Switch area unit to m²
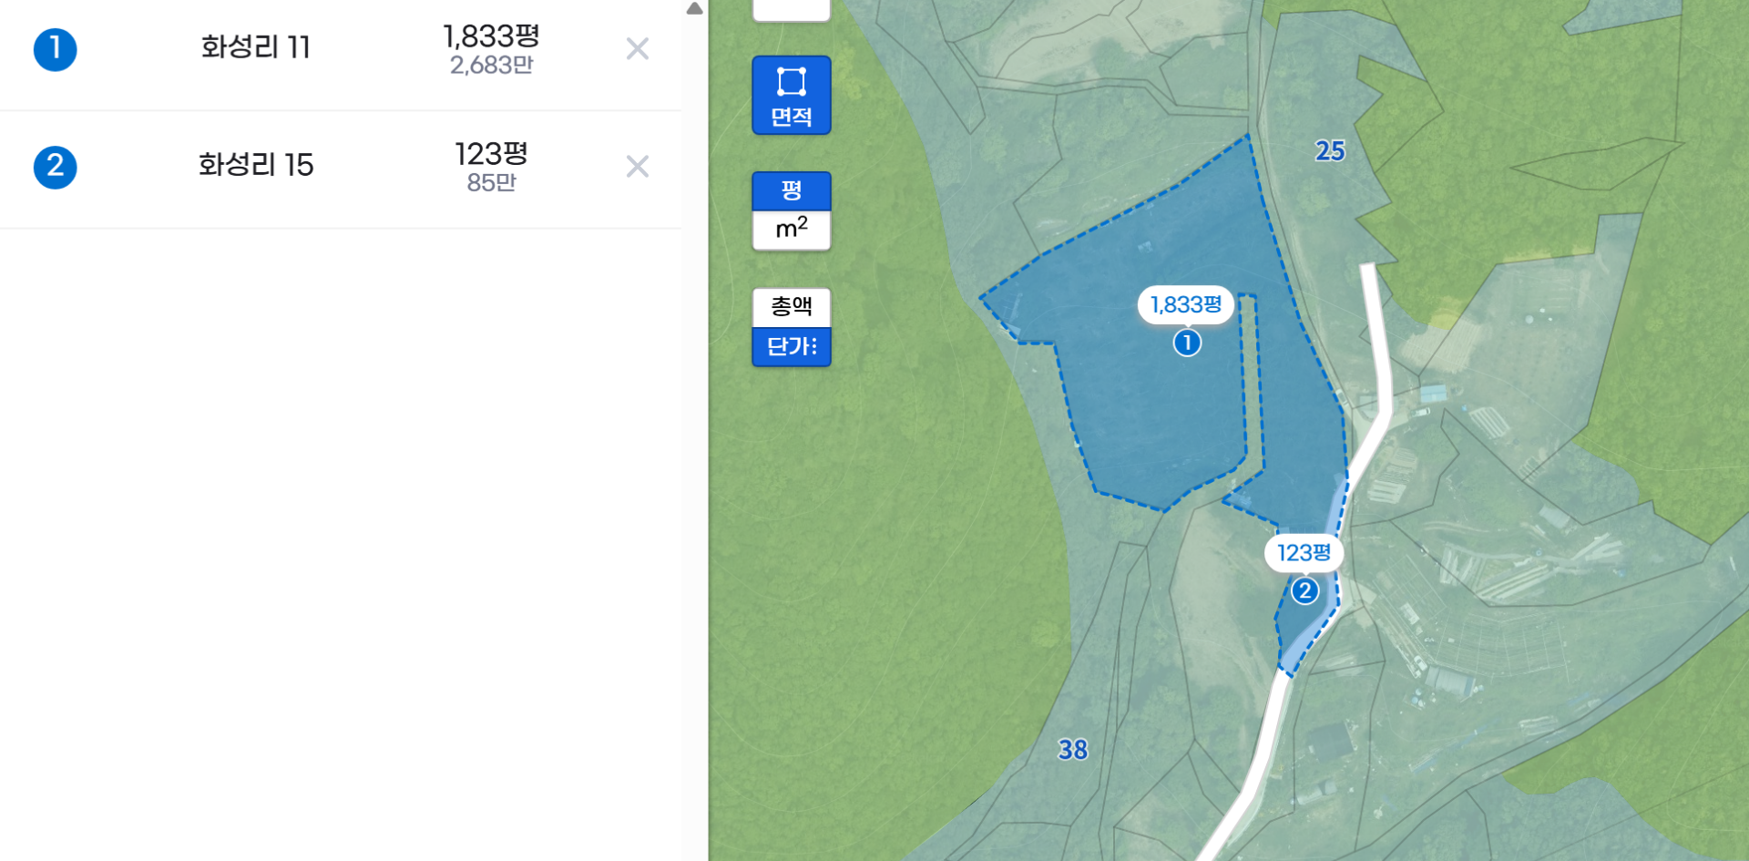Screen dimensions: 1749x861 (791, 230)
